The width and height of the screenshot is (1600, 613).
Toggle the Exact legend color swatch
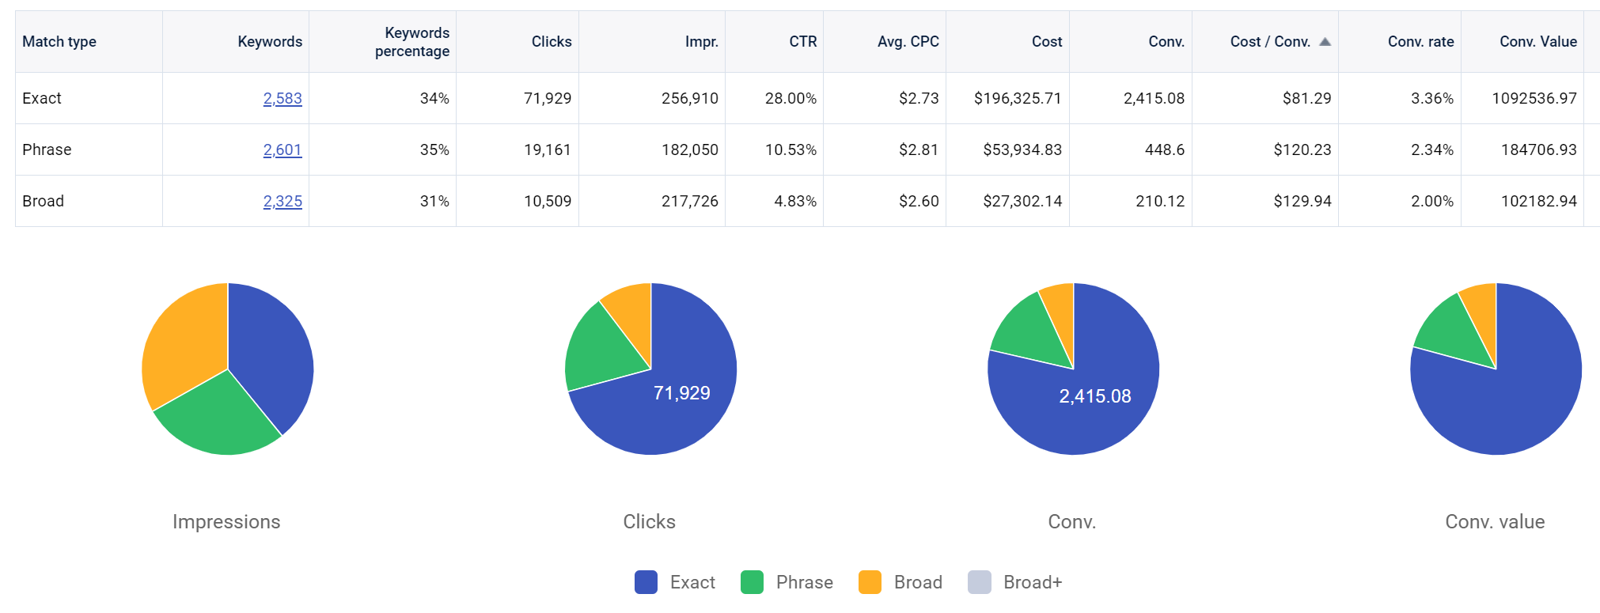pyautogui.click(x=646, y=582)
